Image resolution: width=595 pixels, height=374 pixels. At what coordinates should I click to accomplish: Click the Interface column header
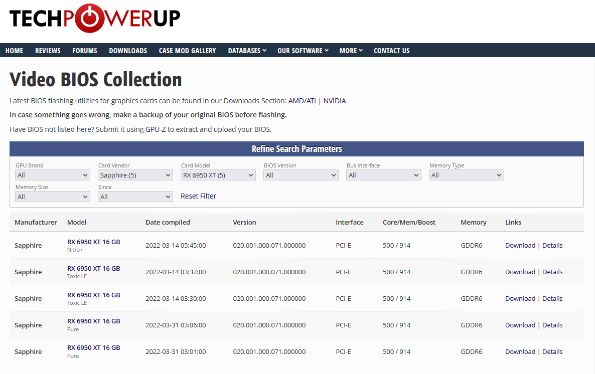[x=350, y=222]
